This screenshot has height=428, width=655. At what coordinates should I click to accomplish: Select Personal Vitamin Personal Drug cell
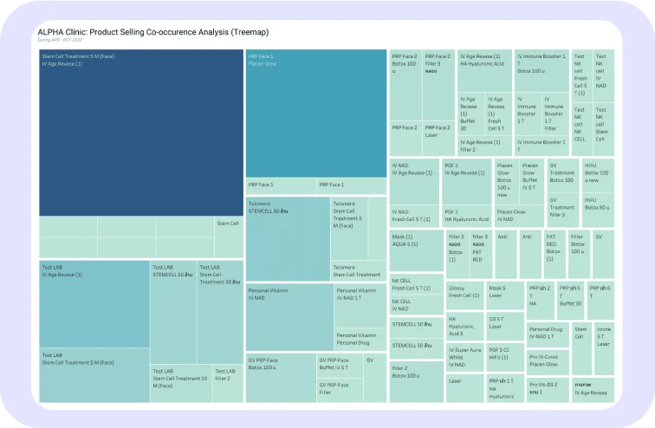tap(360, 340)
